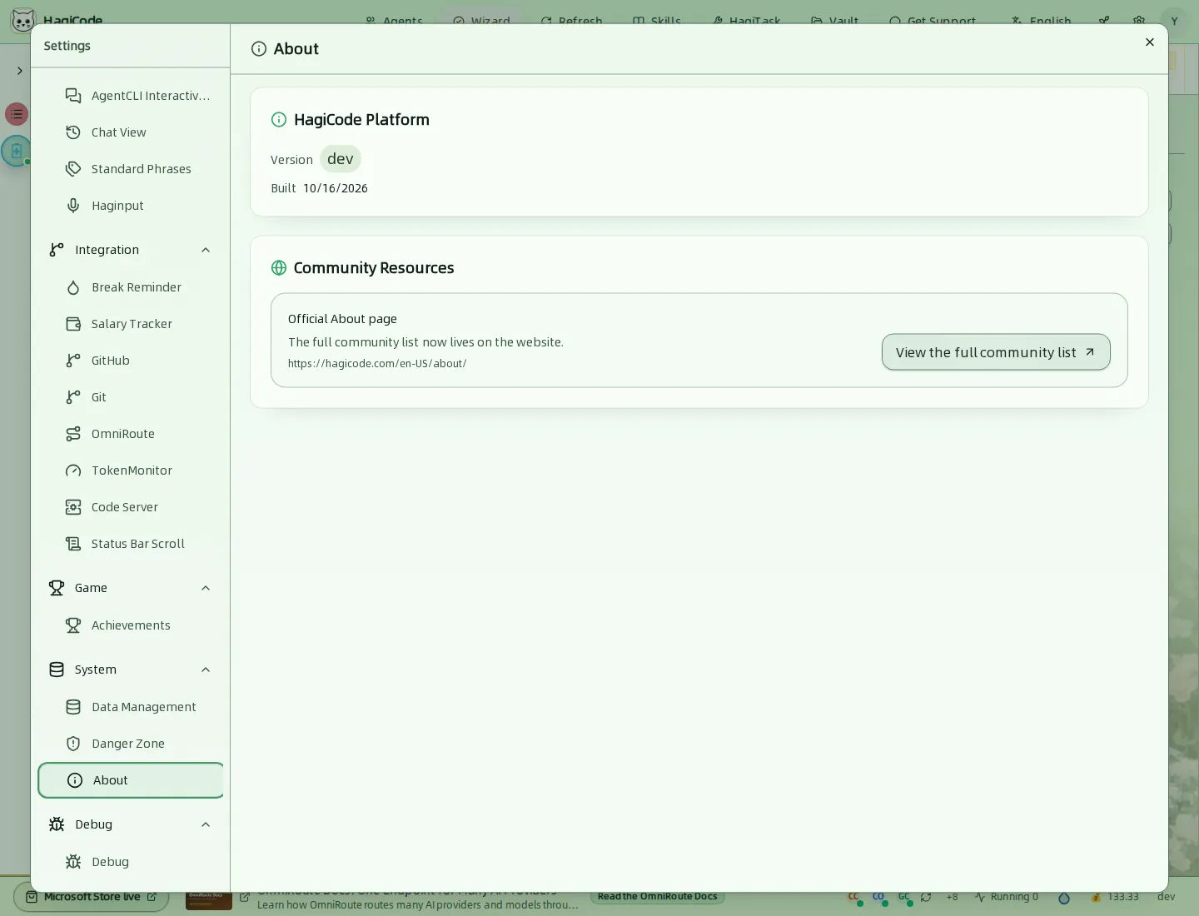This screenshot has width=1199, height=916.
Task: Select the Standard Phrases tag icon
Action: [x=73, y=169]
